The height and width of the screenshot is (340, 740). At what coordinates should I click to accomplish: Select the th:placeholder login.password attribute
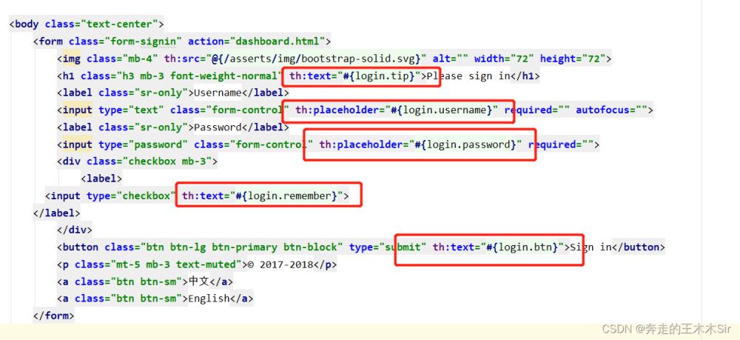420,144
